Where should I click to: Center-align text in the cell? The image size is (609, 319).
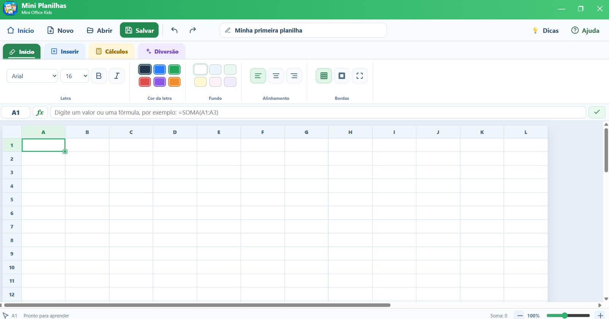[x=276, y=76]
